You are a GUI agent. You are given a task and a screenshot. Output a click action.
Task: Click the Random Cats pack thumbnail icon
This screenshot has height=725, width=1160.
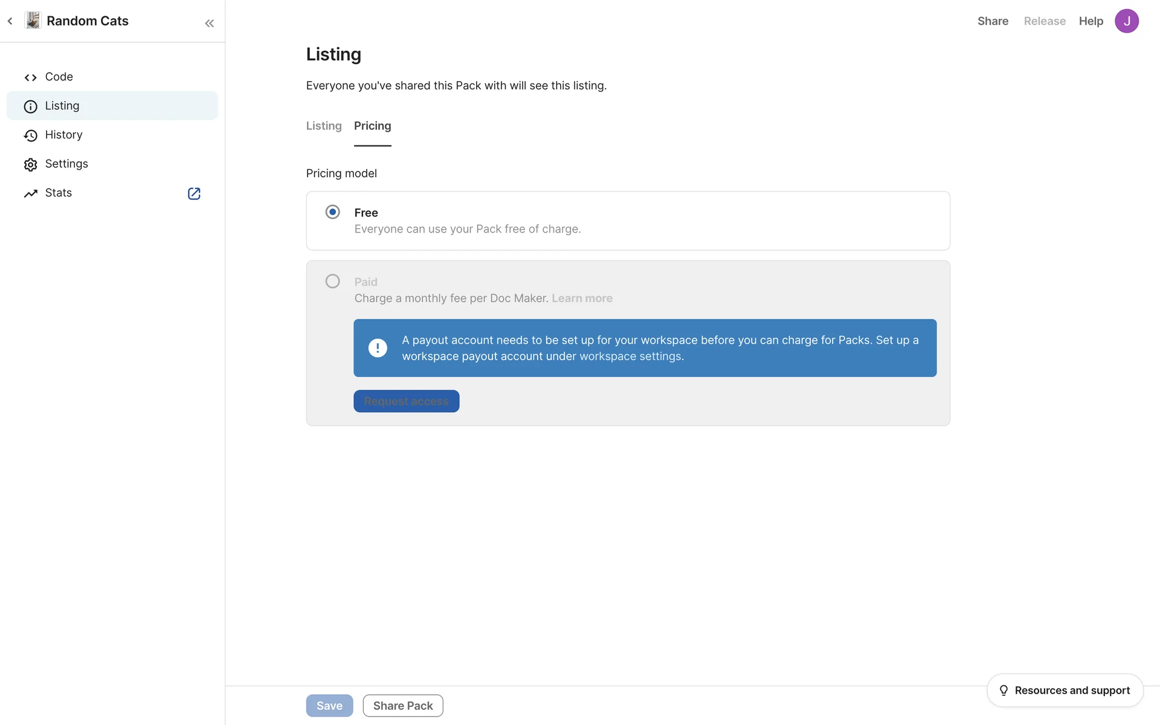pyautogui.click(x=33, y=21)
